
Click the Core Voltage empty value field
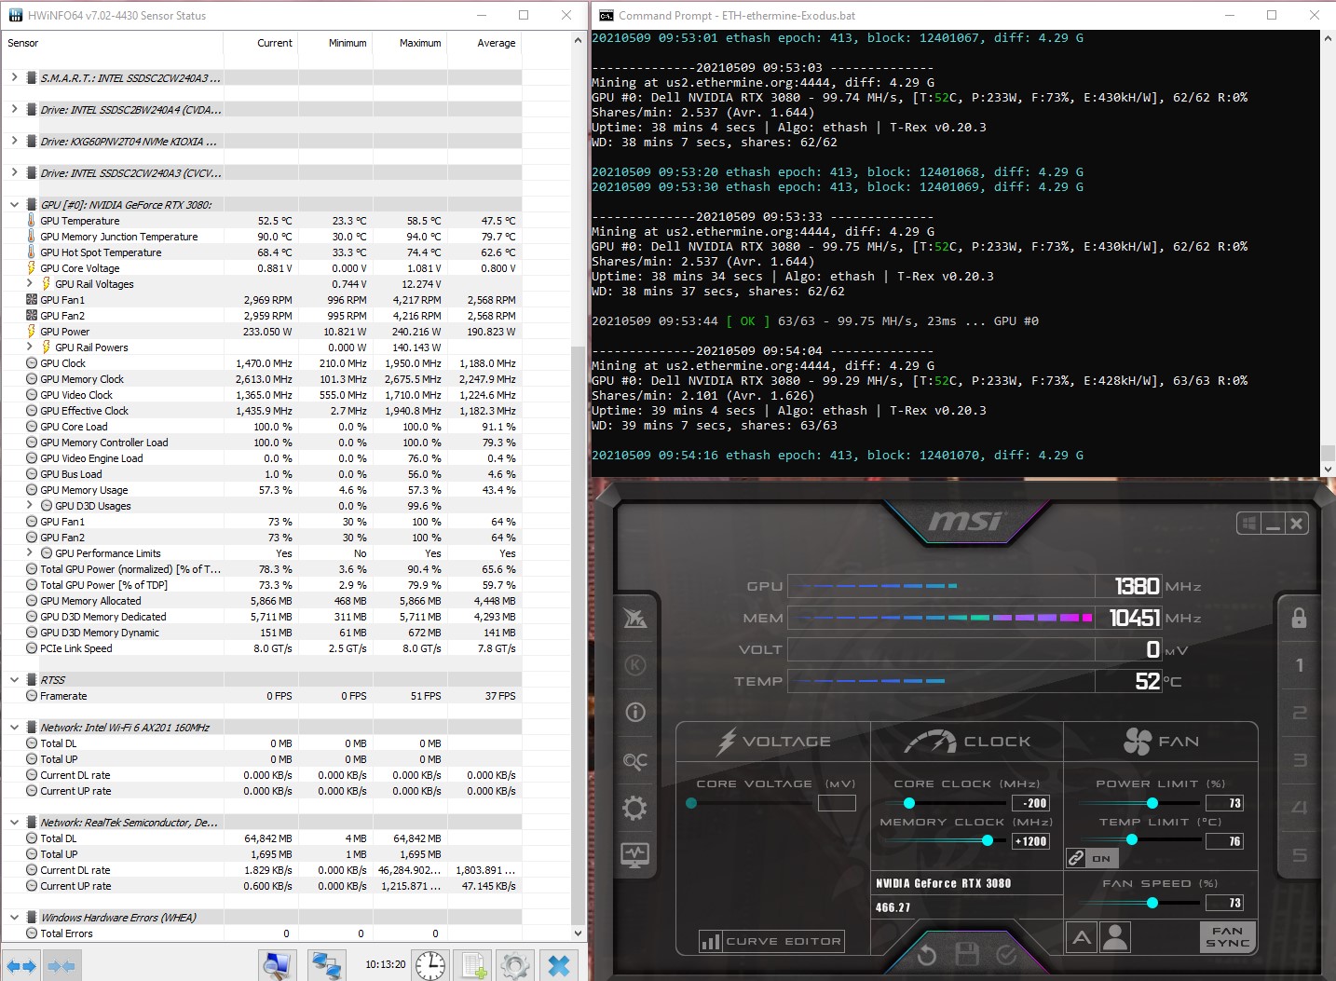pos(837,803)
